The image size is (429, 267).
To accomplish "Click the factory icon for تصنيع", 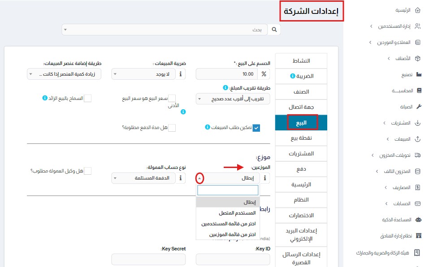I will 419,74.
